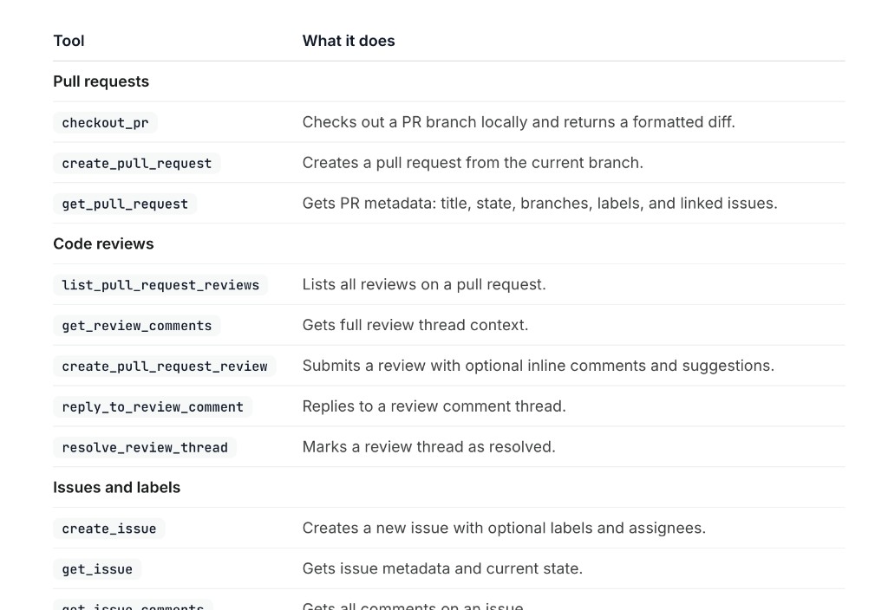The height and width of the screenshot is (610, 888).
Task: Select the create_pull_request code label
Action: click(136, 164)
